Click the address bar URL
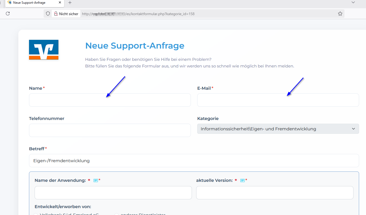Image resolution: width=366 pixels, height=215 pixels. tap(138, 14)
